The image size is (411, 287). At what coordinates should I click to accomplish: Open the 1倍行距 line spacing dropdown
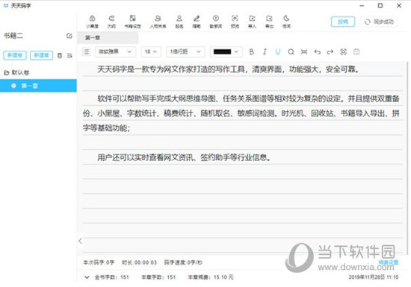[x=185, y=51]
